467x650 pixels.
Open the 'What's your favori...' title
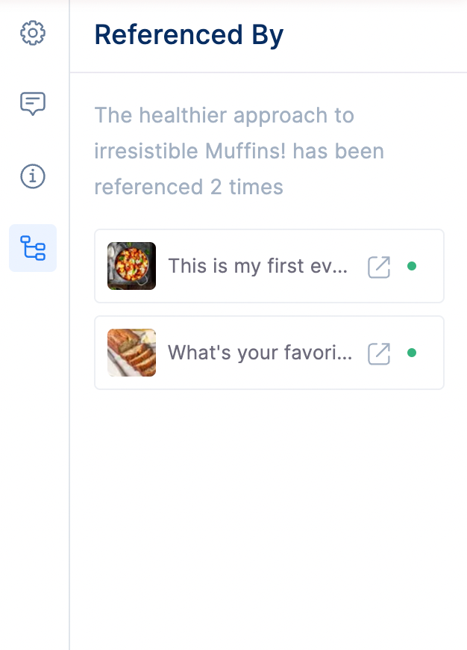[260, 353]
